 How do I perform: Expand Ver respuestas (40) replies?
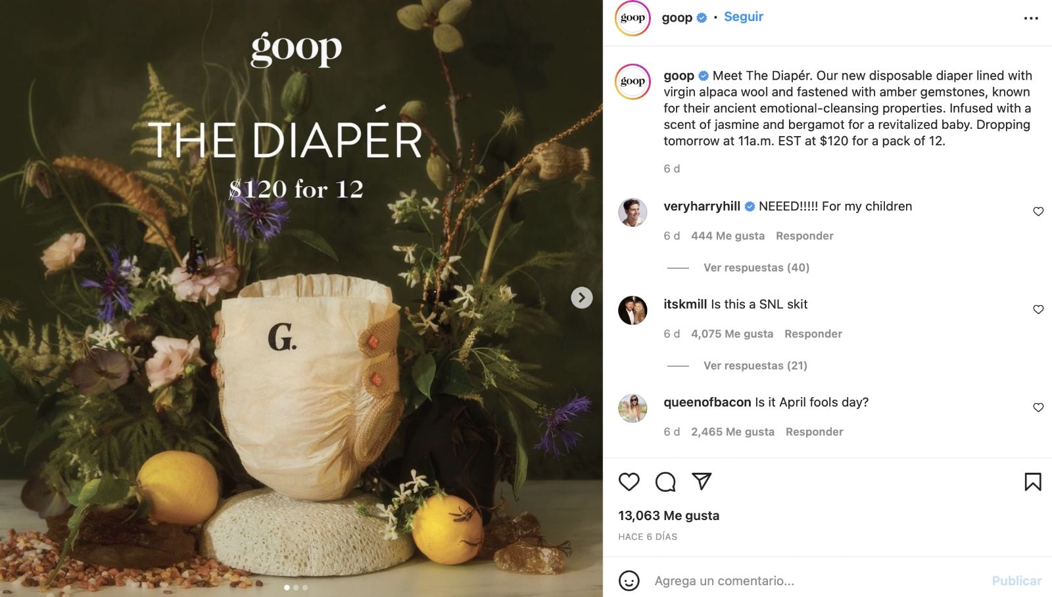[x=756, y=268]
